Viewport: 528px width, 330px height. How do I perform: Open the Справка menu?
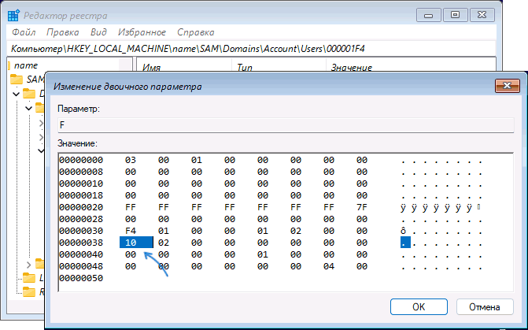[196, 32]
